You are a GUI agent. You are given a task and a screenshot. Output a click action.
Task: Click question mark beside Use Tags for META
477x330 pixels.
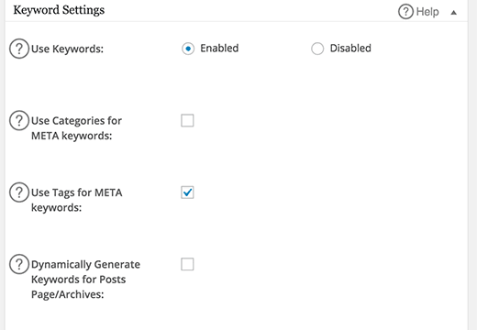coord(19,192)
